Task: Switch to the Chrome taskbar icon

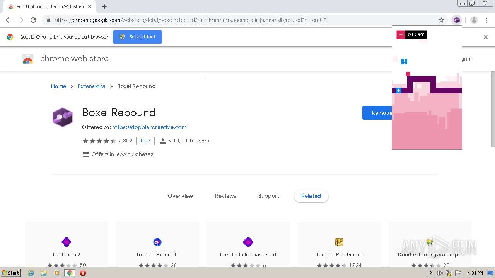Action: [70, 273]
